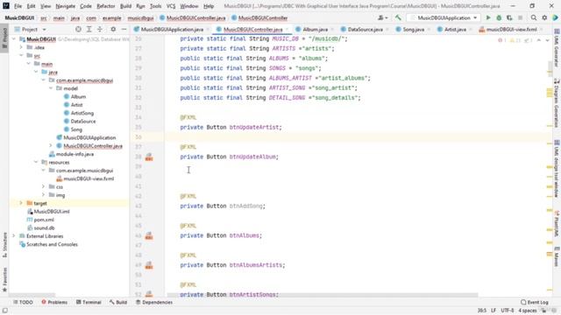Select pom.xml in project tree
Image resolution: width=561 pixels, height=315 pixels.
44,220
